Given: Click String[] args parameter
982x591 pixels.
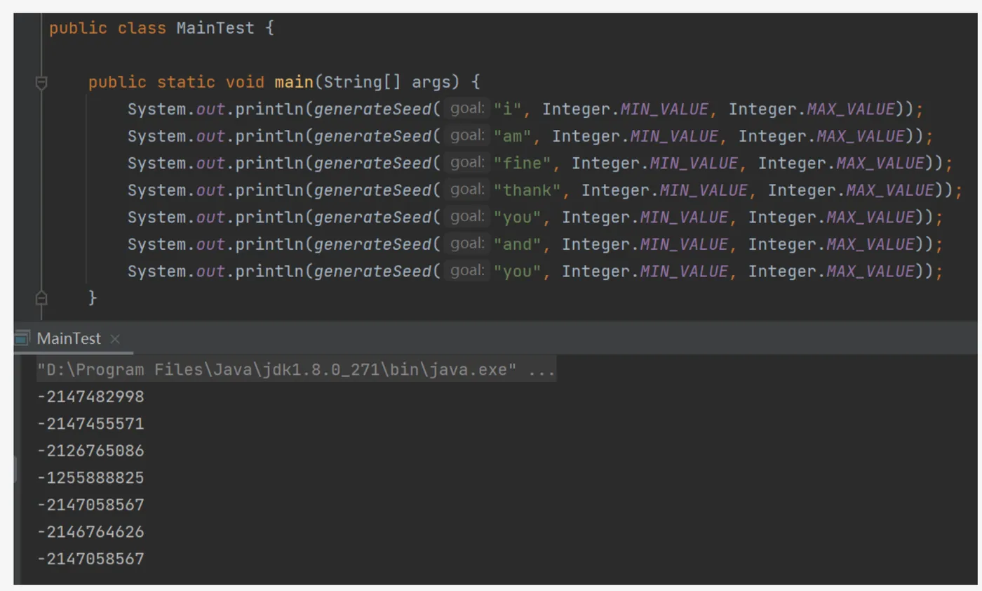Looking at the screenshot, I should pos(392,82).
